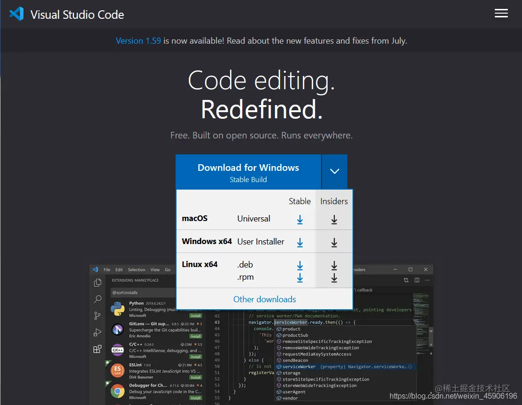The height and width of the screenshot is (405, 522).
Task: Click the 'Stable' column header
Action: [299, 201]
